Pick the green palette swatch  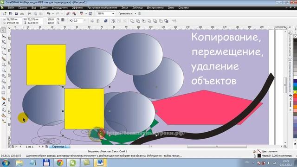point(295,88)
